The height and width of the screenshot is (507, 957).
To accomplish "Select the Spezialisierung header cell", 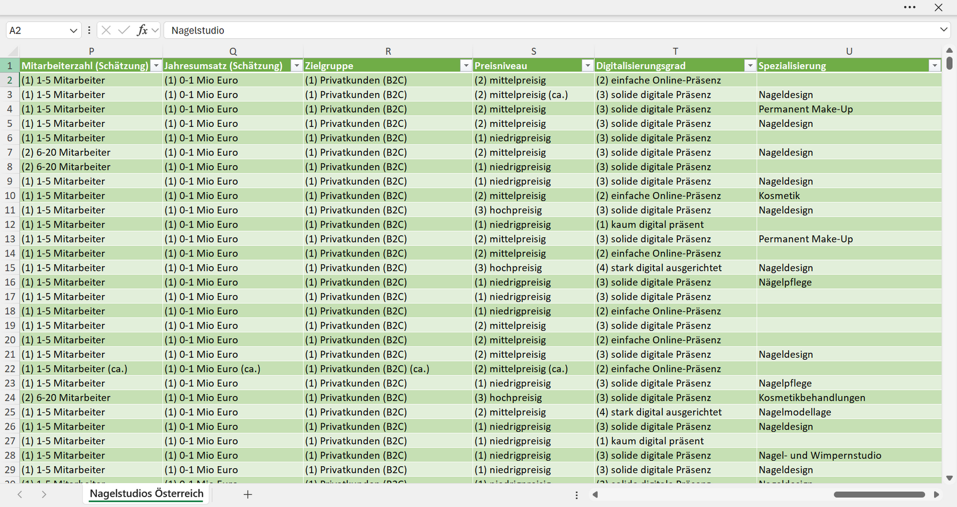I will [849, 66].
